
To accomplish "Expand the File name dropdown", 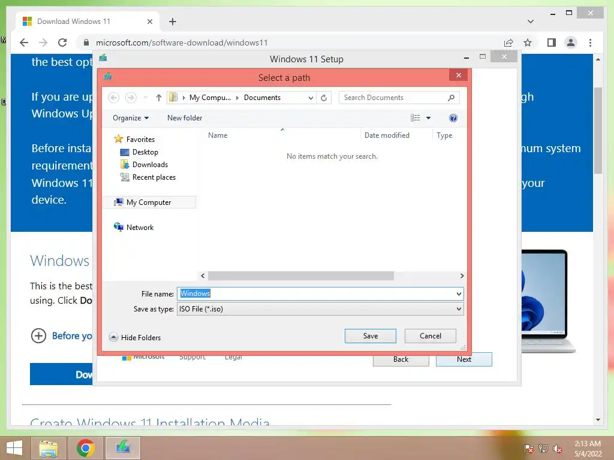I will coord(459,293).
